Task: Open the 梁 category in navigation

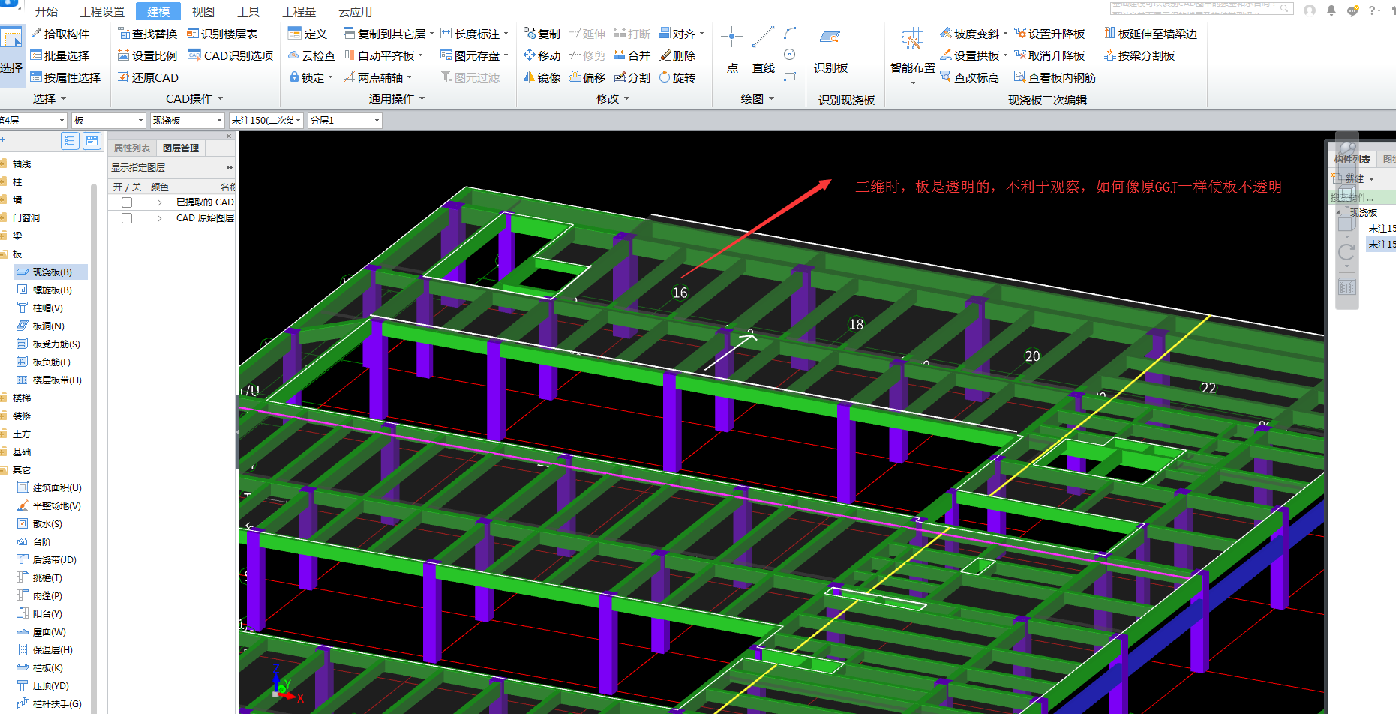Action: coord(17,235)
